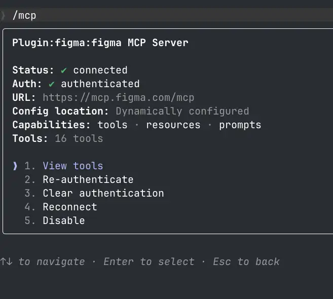Select Clear authentication from the list
Image resolution: width=333 pixels, height=299 pixels.
point(103,193)
